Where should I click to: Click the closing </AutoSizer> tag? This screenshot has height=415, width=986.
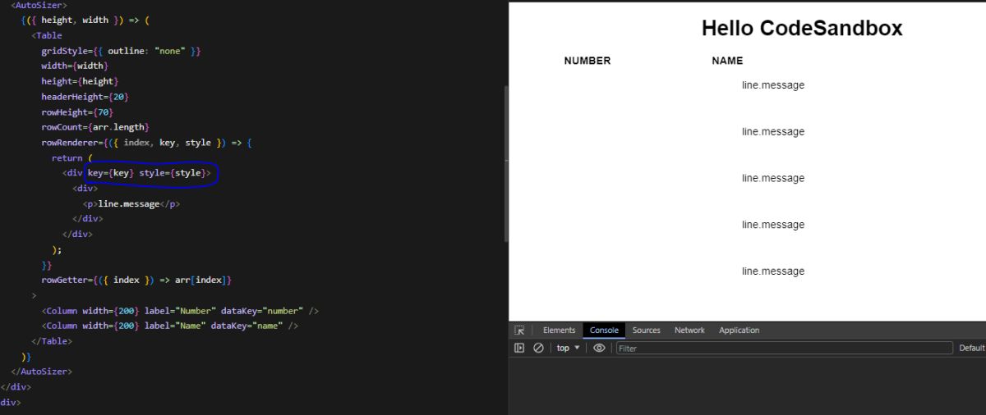41,372
